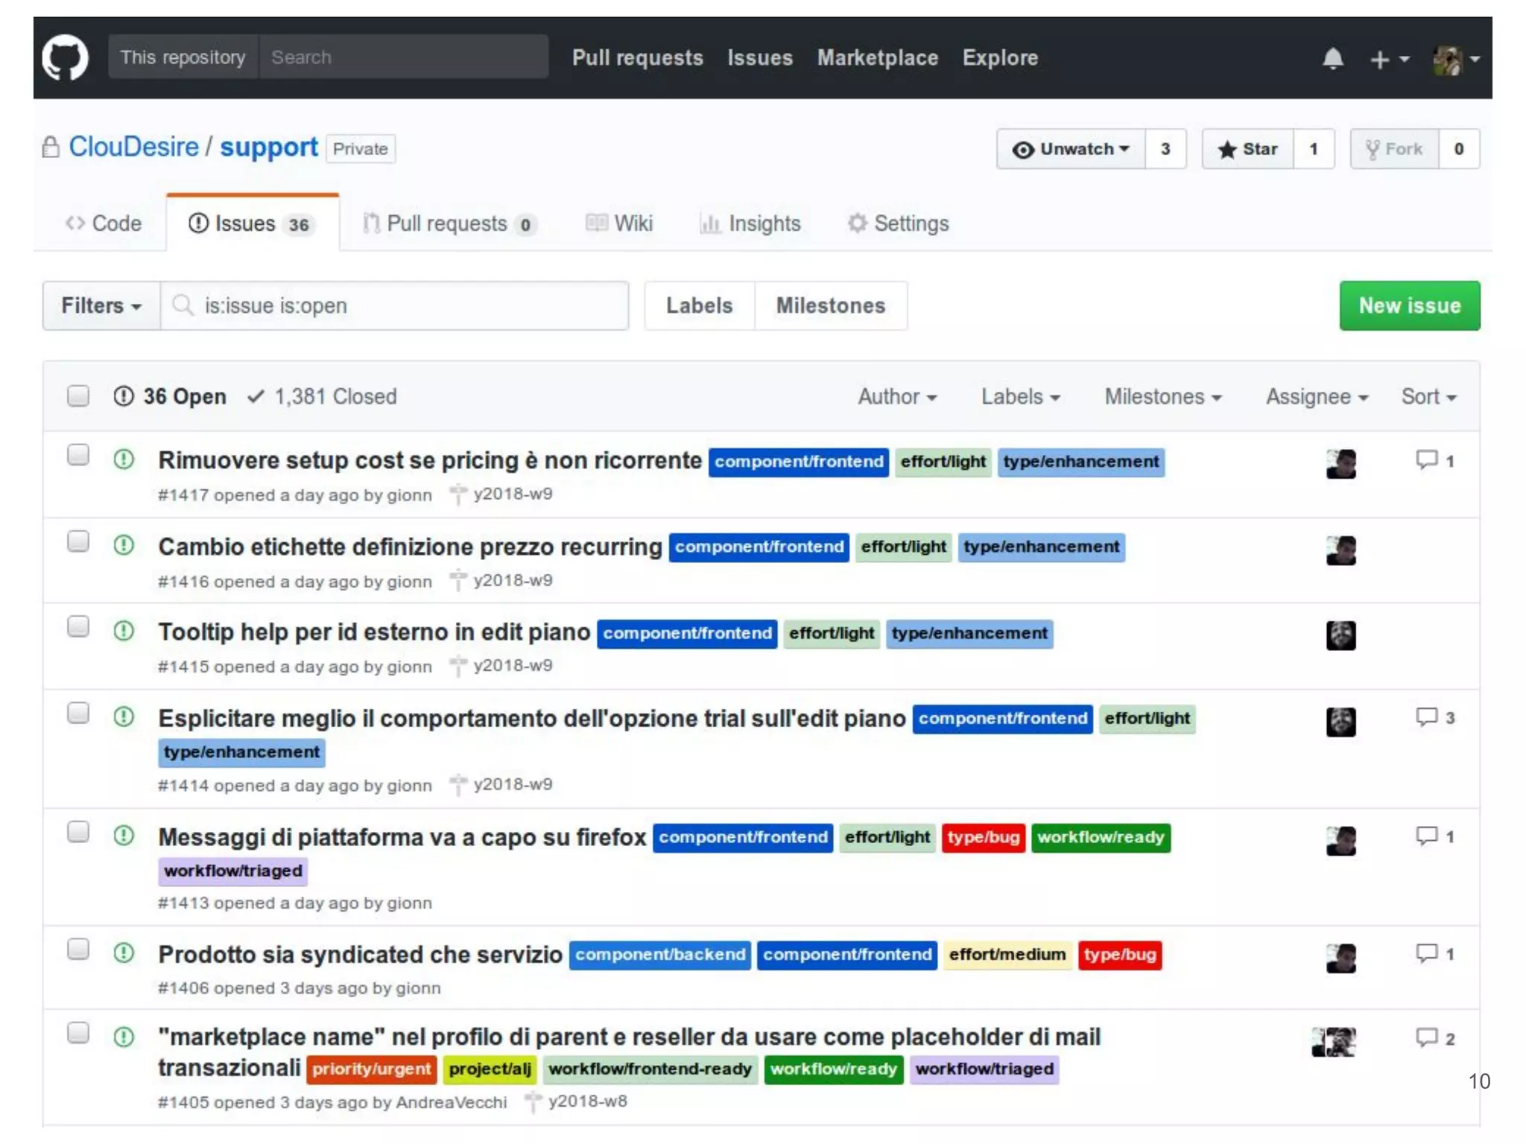Click the red priority/urgent label

click(371, 1069)
